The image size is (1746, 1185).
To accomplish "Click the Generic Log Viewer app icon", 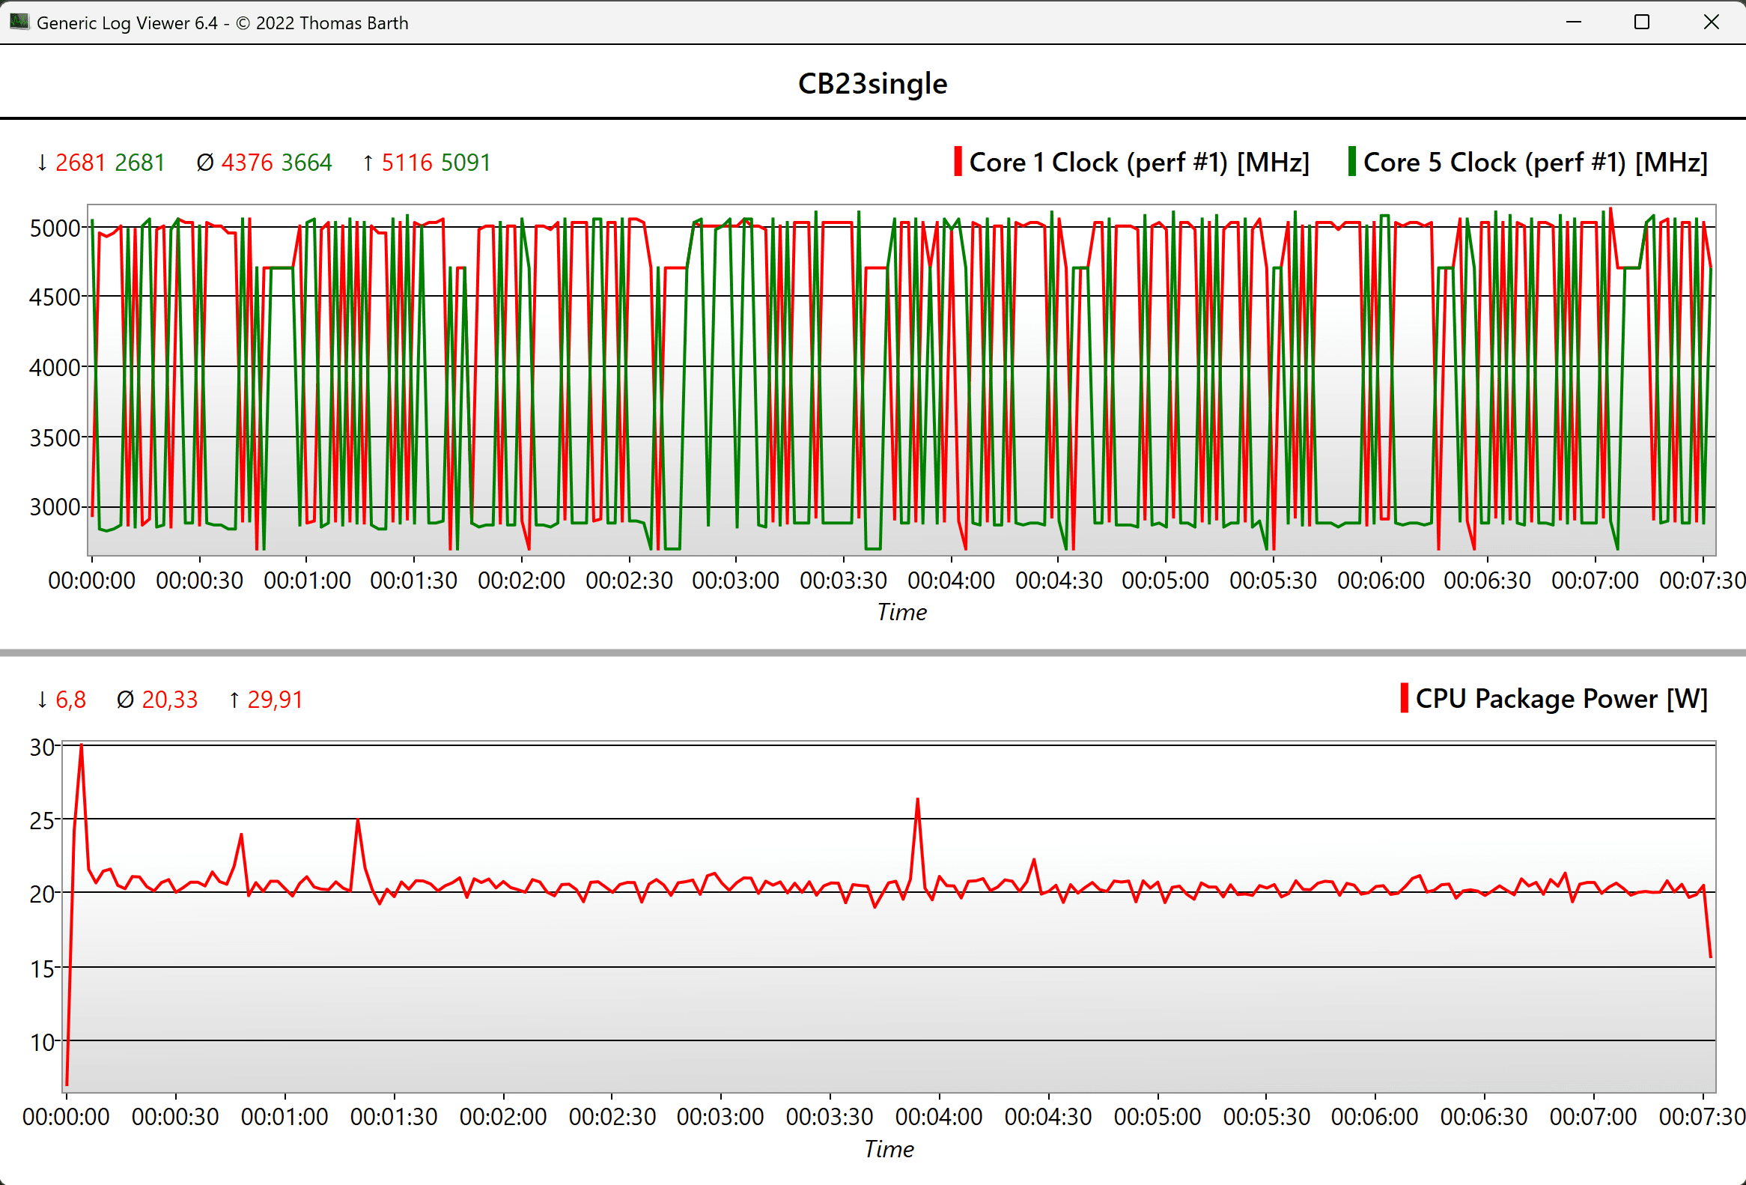I will (x=19, y=22).
